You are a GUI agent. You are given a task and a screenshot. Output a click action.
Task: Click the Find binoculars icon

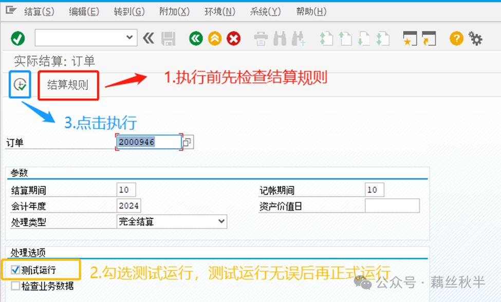pyautogui.click(x=280, y=39)
